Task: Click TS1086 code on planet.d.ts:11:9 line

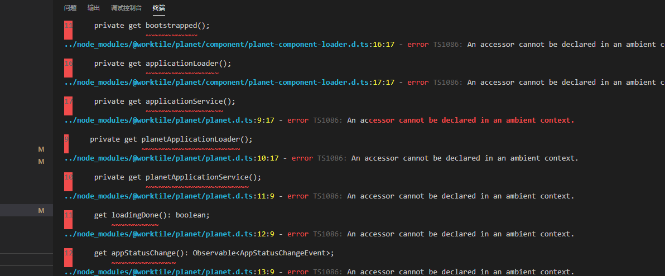Action: [328, 196]
